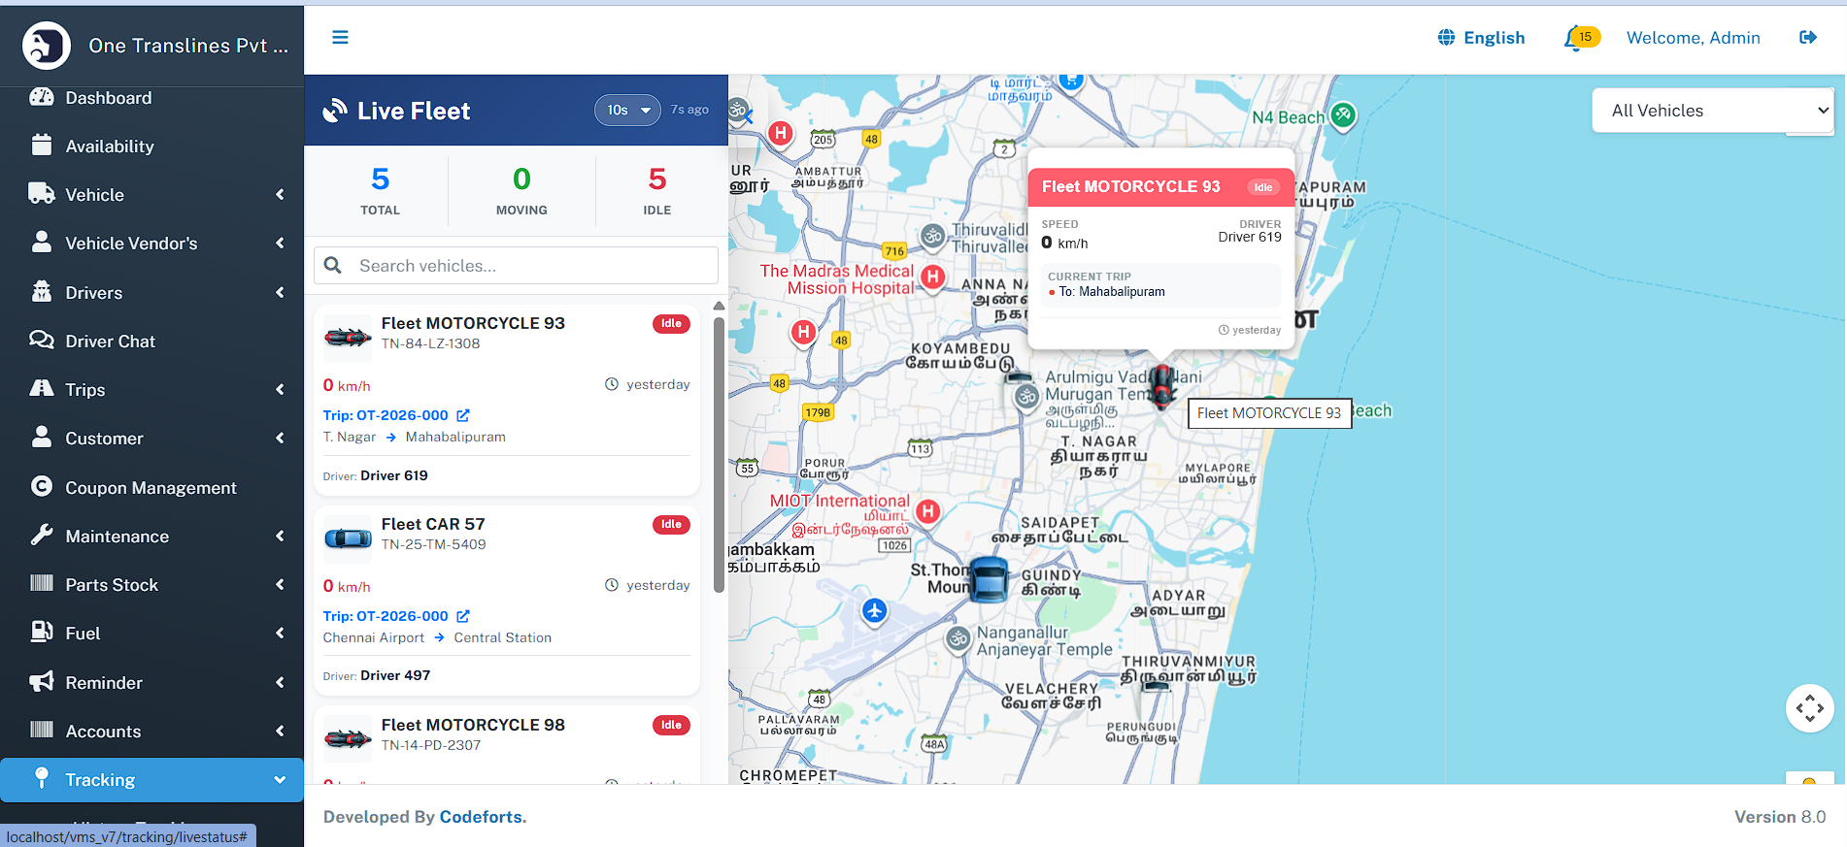Click the Vehicle truck icon
Screen dimensions: 1847x847
point(42,193)
